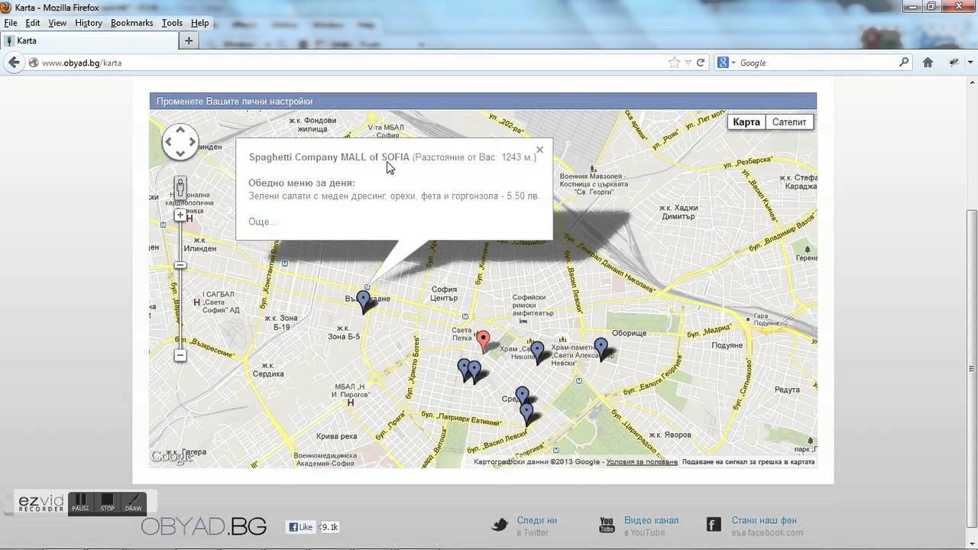Image resolution: width=978 pixels, height=550 pixels.
Task: Switch the map to Карта view
Action: click(x=746, y=121)
